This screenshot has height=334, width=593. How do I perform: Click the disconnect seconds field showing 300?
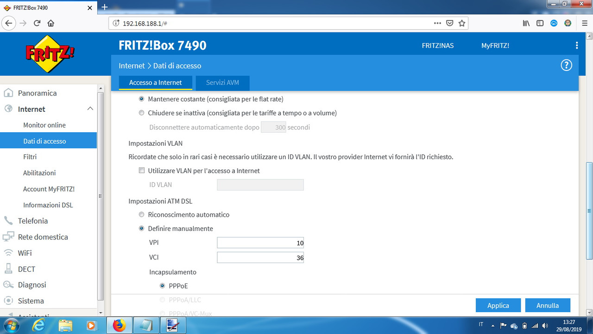pyautogui.click(x=273, y=127)
